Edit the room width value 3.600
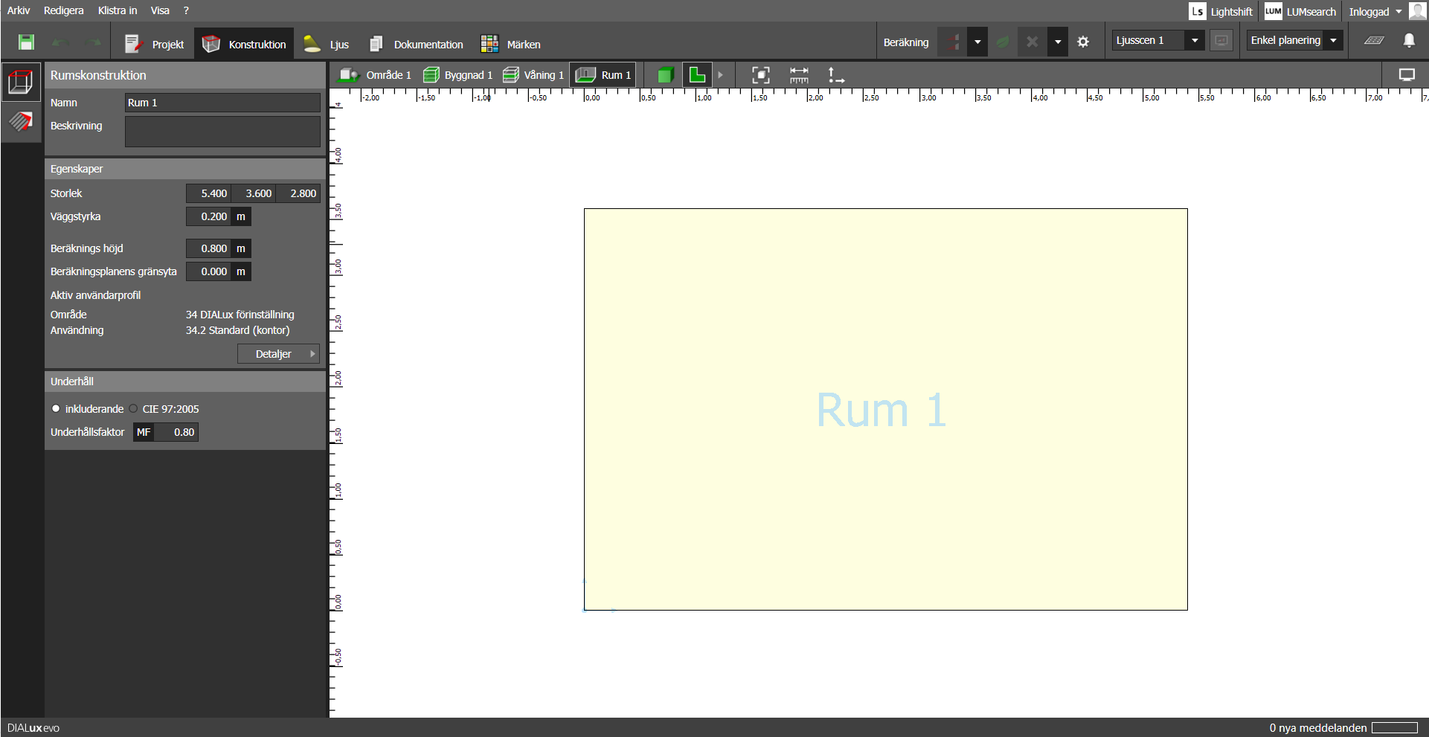 [x=253, y=193]
